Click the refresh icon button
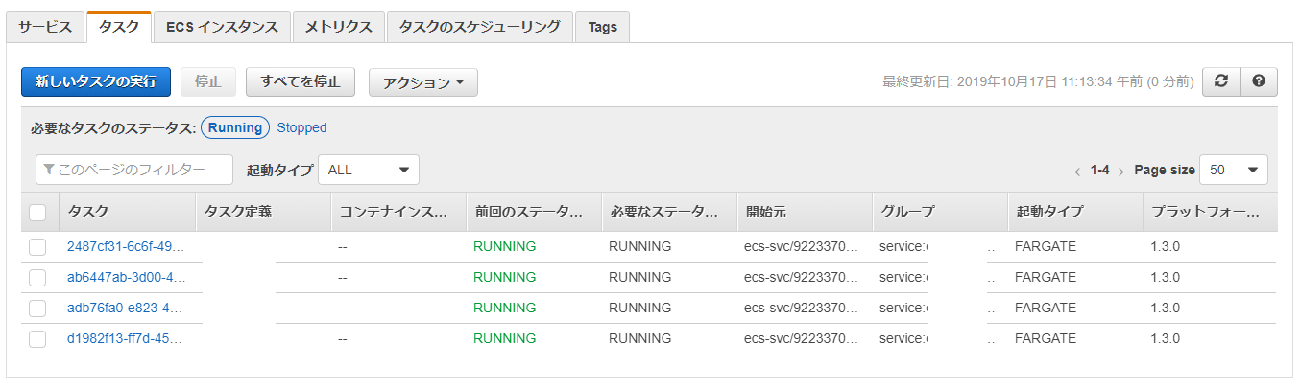1301x389 pixels. pyautogui.click(x=1220, y=81)
